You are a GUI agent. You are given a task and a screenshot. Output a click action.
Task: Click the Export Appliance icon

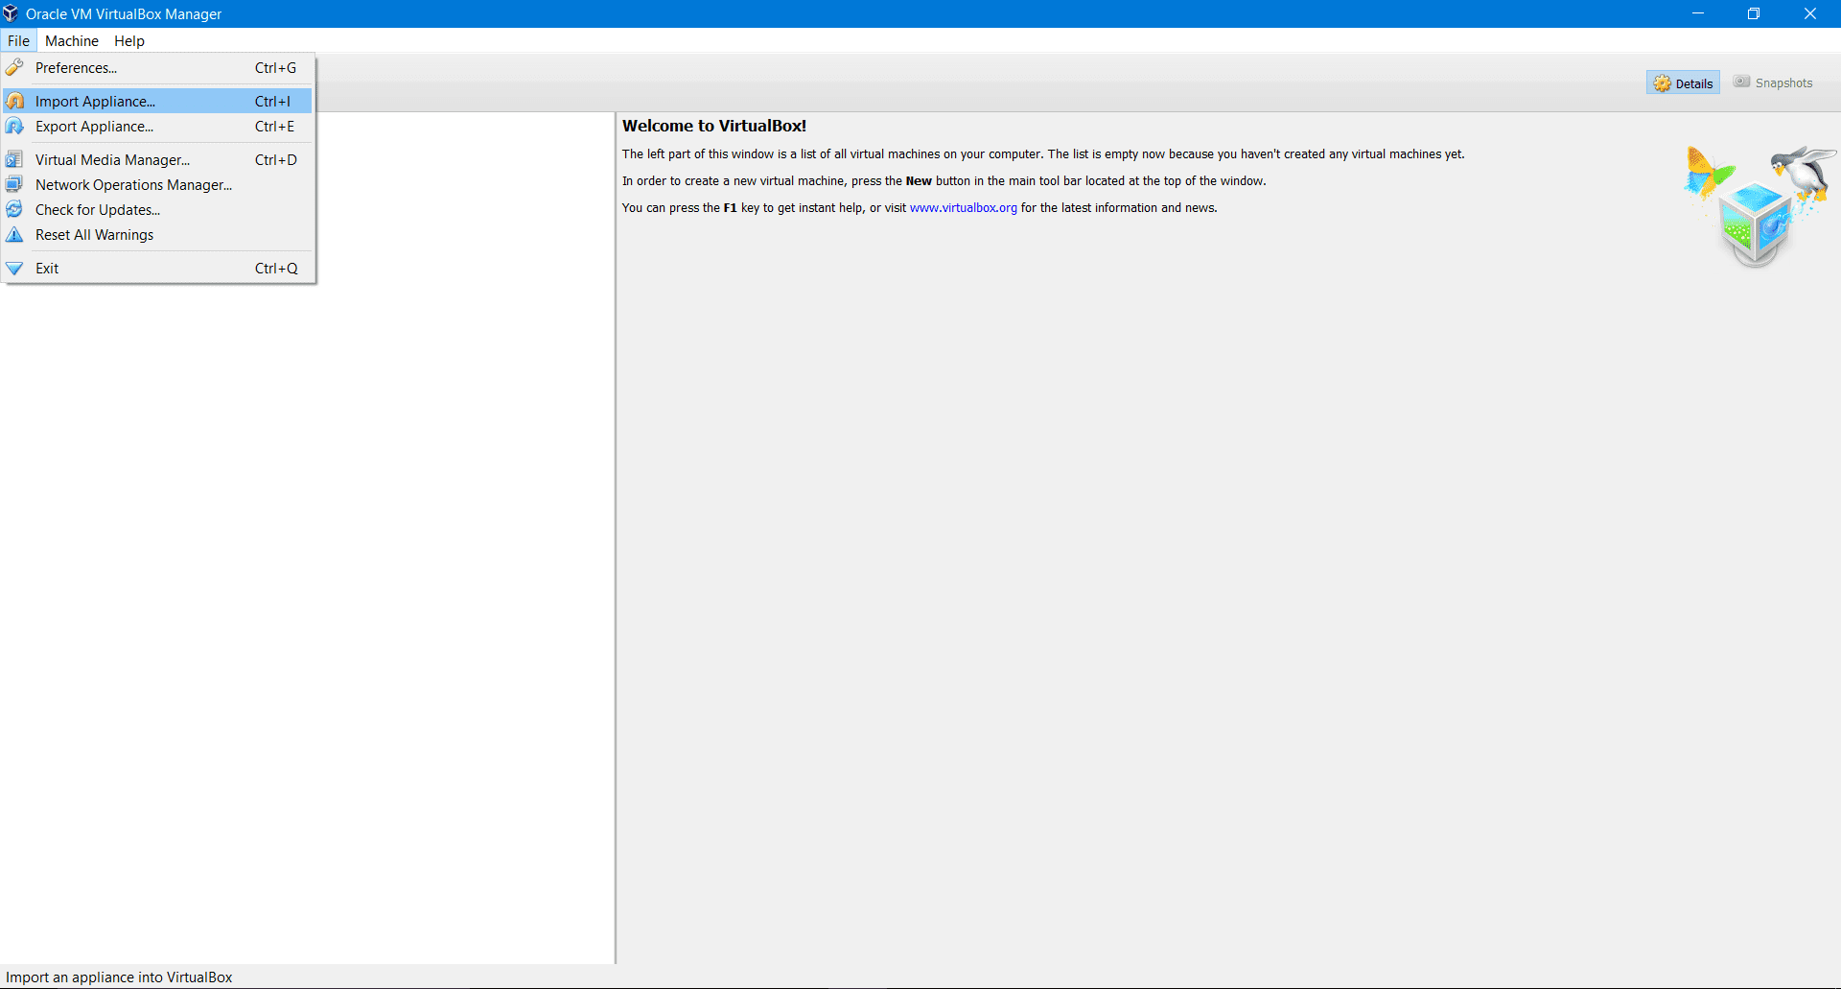point(14,126)
